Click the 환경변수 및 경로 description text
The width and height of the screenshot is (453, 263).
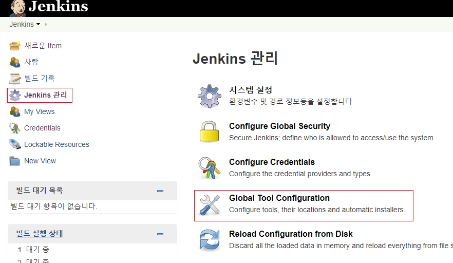(x=291, y=101)
